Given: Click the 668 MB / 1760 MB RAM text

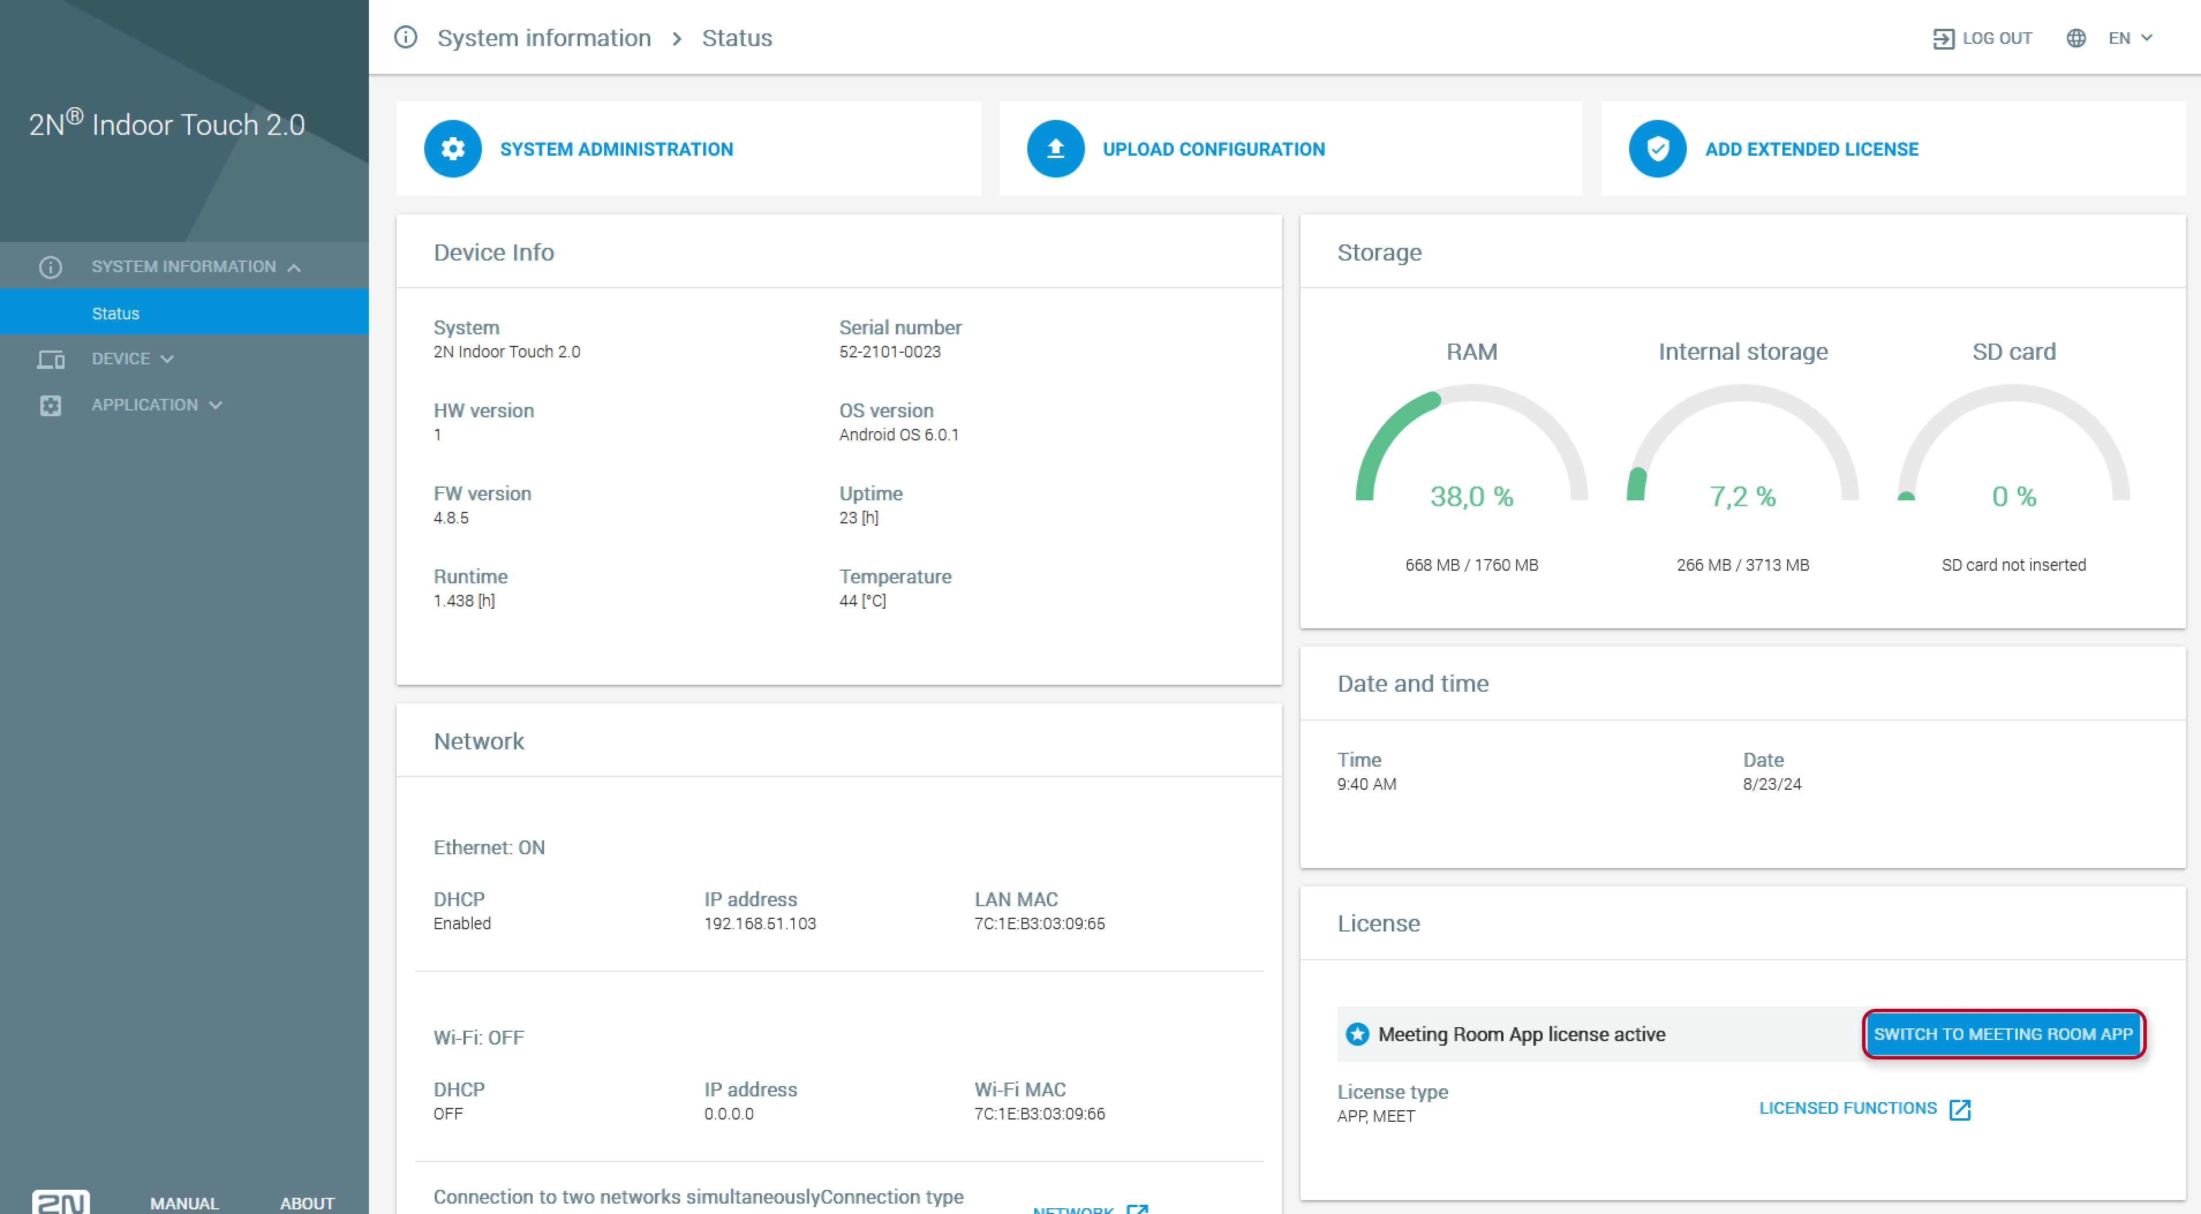Looking at the screenshot, I should tap(1471, 565).
